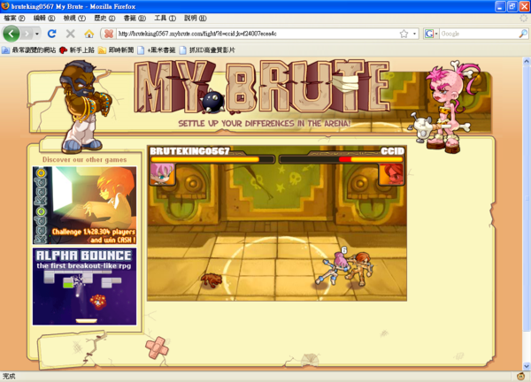The image size is (531, 382).
Task: Click the Firefox throbber activity icon
Action: pyautogui.click(x=524, y=18)
